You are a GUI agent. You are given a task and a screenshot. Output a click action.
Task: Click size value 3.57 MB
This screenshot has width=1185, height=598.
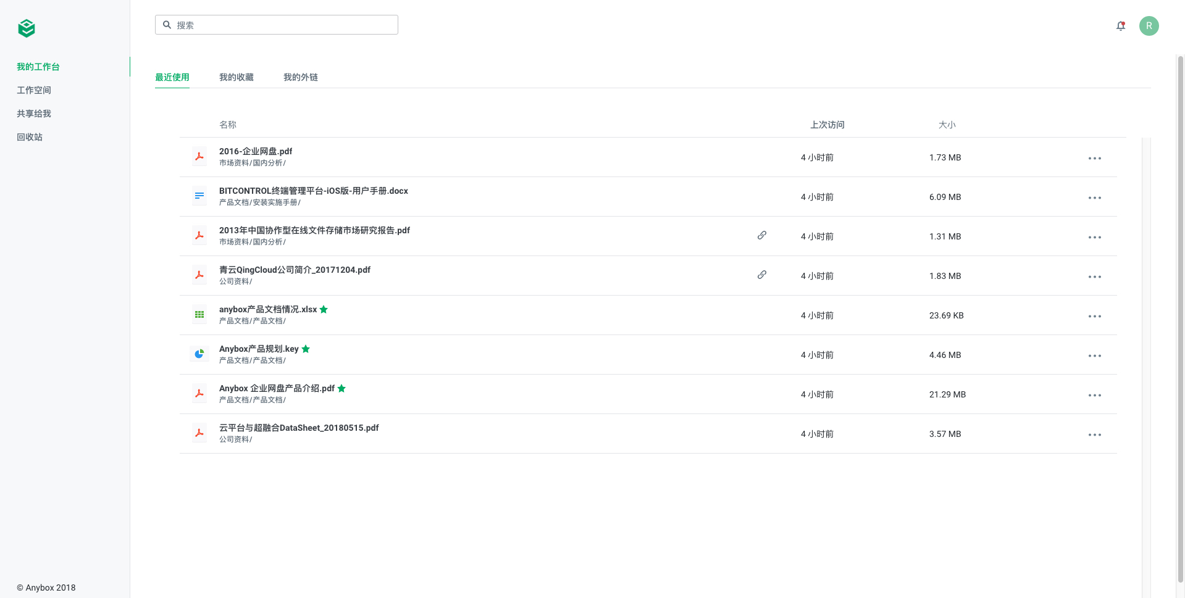click(945, 434)
